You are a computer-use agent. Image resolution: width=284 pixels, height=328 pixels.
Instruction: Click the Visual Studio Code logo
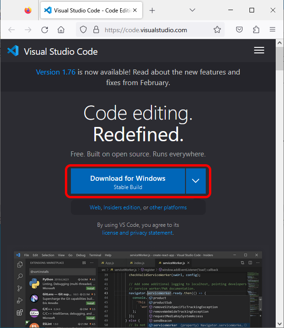coord(13,51)
